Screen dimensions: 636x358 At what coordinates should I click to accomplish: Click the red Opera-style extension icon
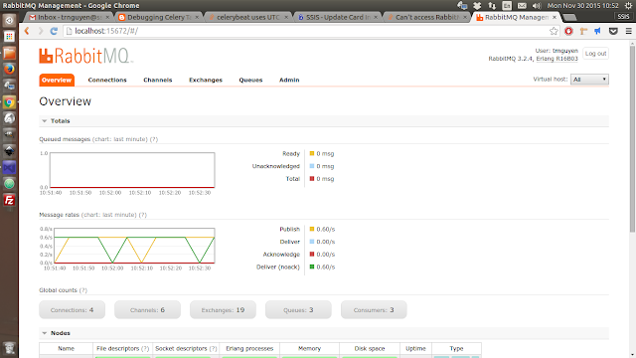point(568,31)
